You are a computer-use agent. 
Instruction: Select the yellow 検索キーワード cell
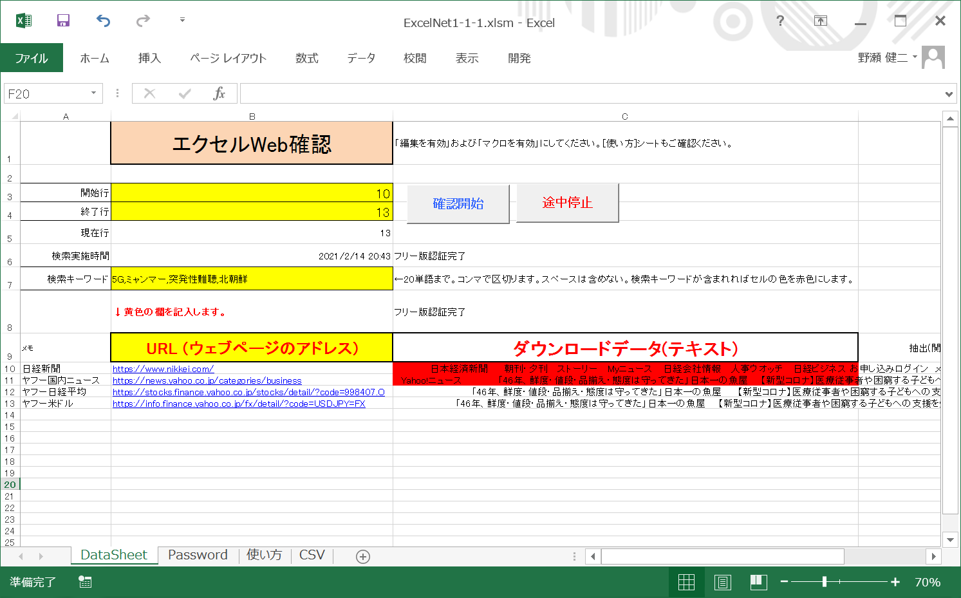tap(252, 279)
